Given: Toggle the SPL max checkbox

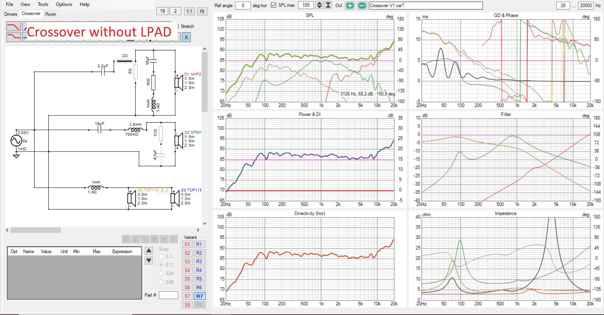Looking at the screenshot, I should [x=273, y=5].
